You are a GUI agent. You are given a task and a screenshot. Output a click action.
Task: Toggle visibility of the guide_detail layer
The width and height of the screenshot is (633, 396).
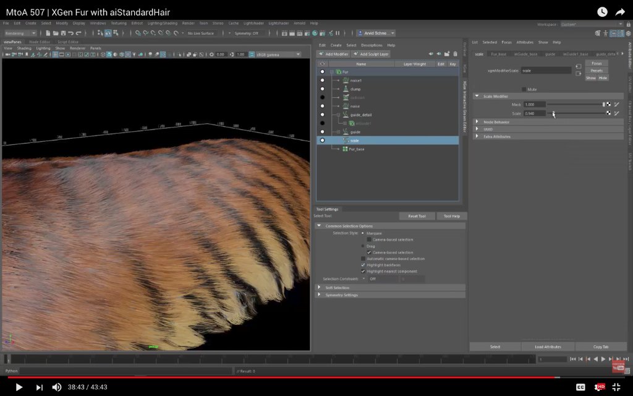click(x=322, y=114)
